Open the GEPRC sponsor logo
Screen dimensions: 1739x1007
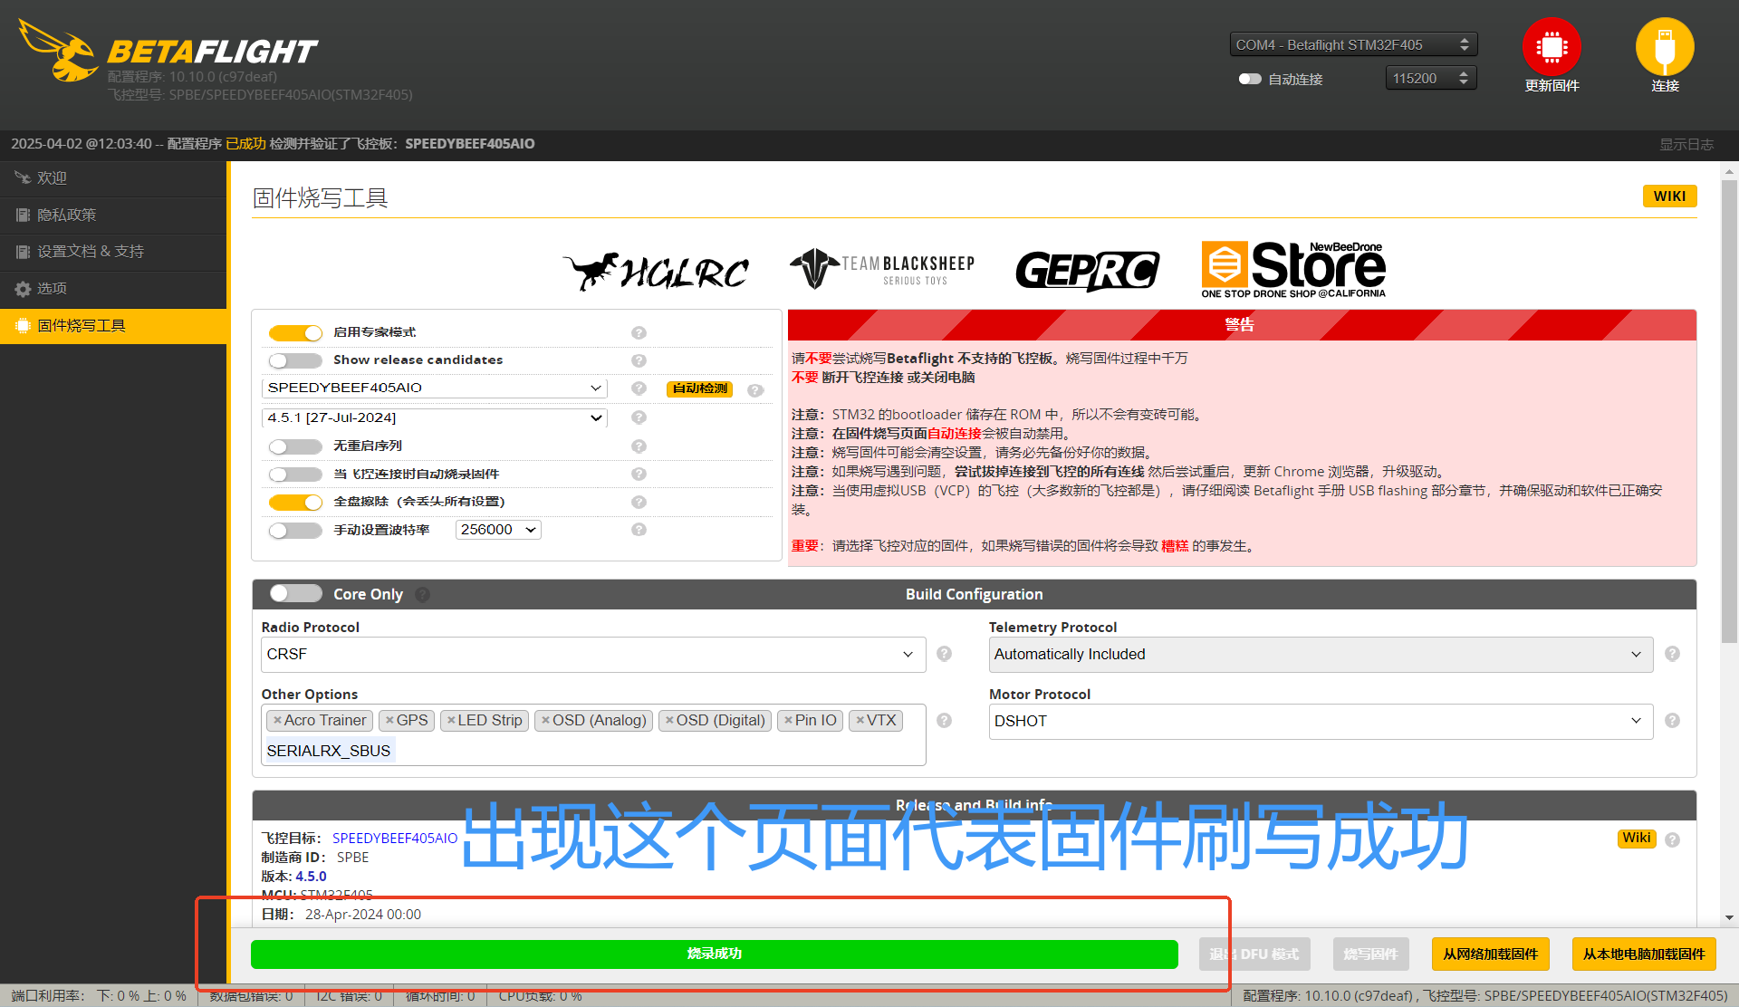[1087, 271]
